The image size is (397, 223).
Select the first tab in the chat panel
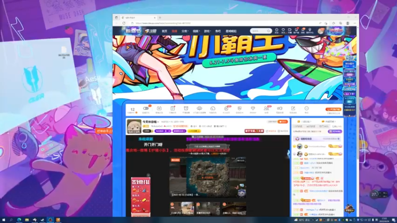[x=298, y=126]
